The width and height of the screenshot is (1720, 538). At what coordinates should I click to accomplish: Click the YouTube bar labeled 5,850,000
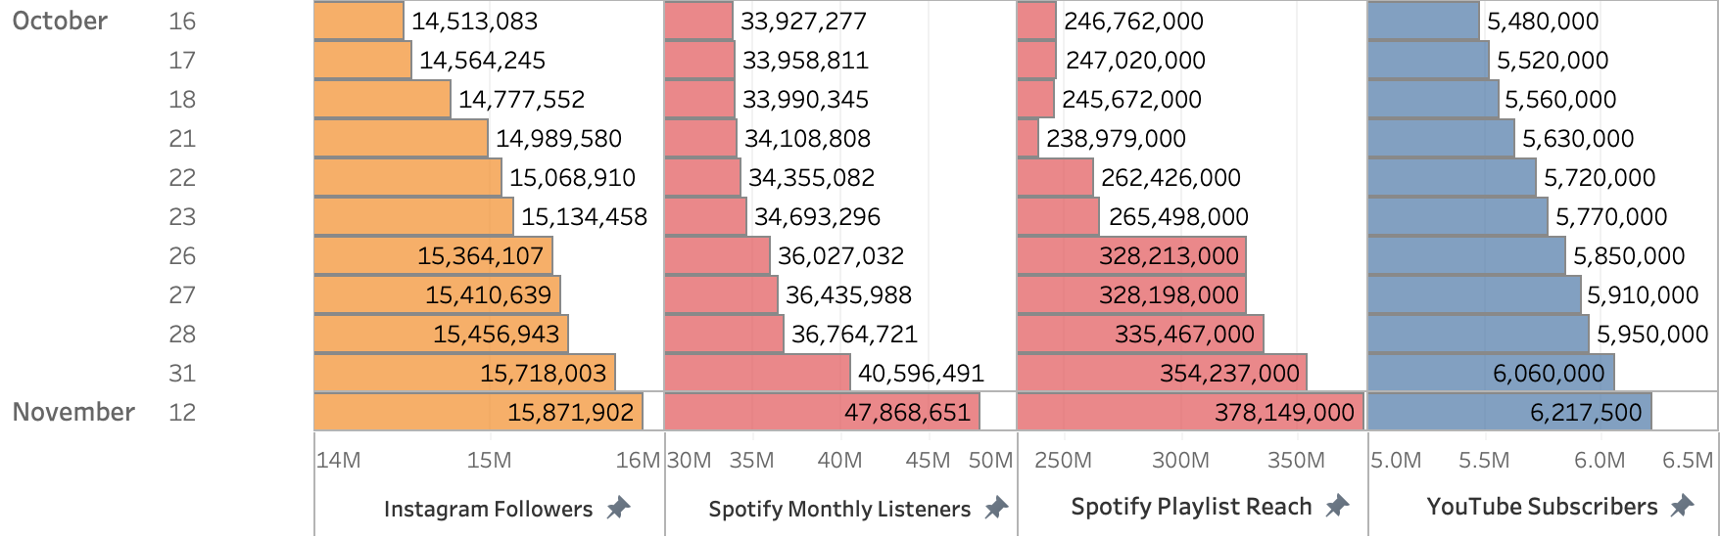[x=1466, y=255]
